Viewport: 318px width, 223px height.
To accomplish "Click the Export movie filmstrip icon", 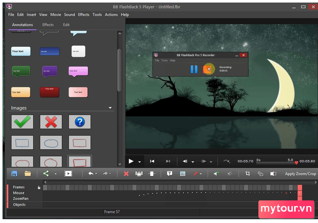I will pos(68,174).
